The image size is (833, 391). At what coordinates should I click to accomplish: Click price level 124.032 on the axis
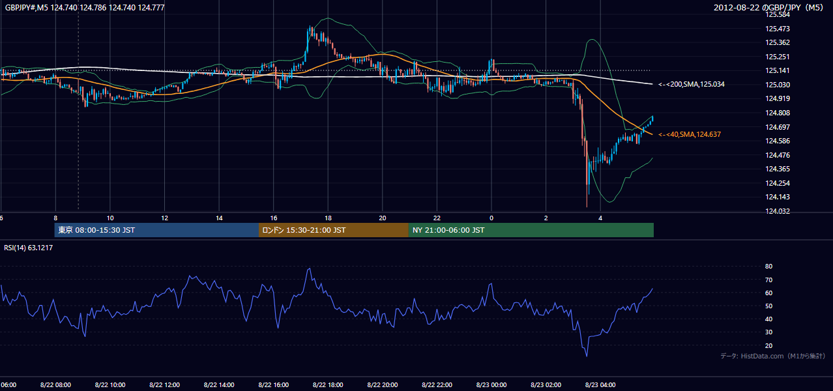(x=778, y=211)
